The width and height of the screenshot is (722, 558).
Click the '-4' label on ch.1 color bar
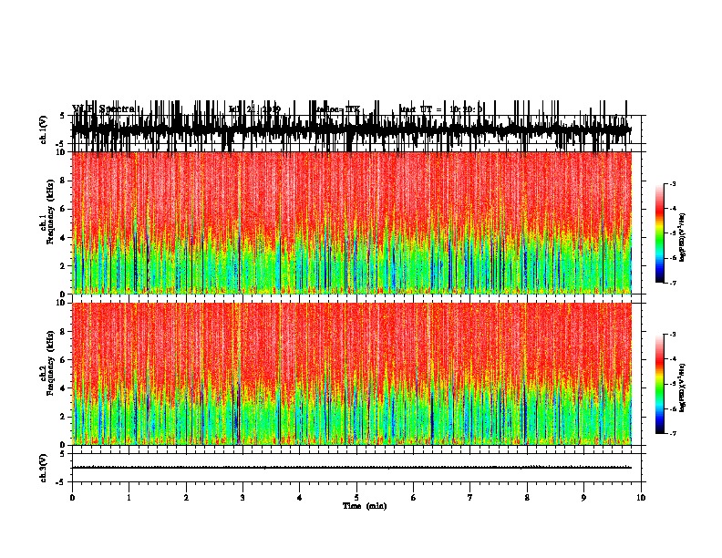(x=672, y=209)
